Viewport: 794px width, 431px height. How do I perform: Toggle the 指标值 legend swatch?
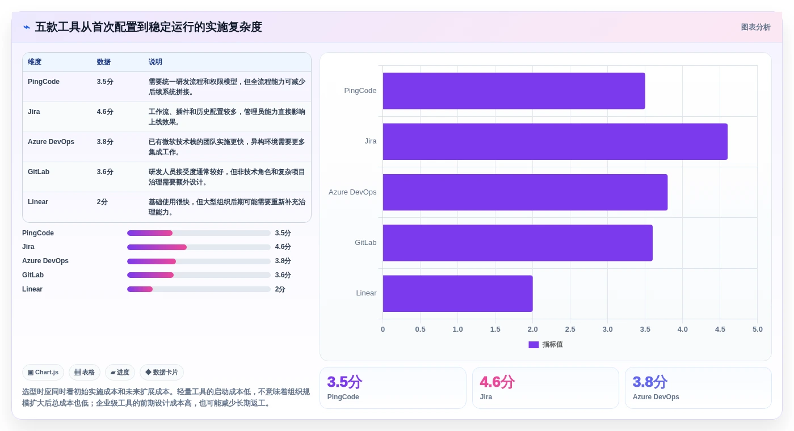pyautogui.click(x=533, y=345)
